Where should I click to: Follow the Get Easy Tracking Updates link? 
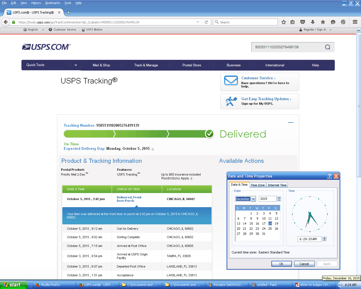(x=266, y=99)
